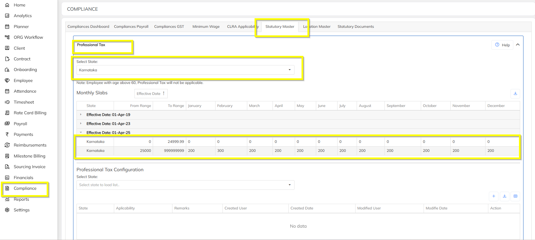This screenshot has height=240, width=535.
Task: Click the Modified User column header
Action: [x=390, y=208]
